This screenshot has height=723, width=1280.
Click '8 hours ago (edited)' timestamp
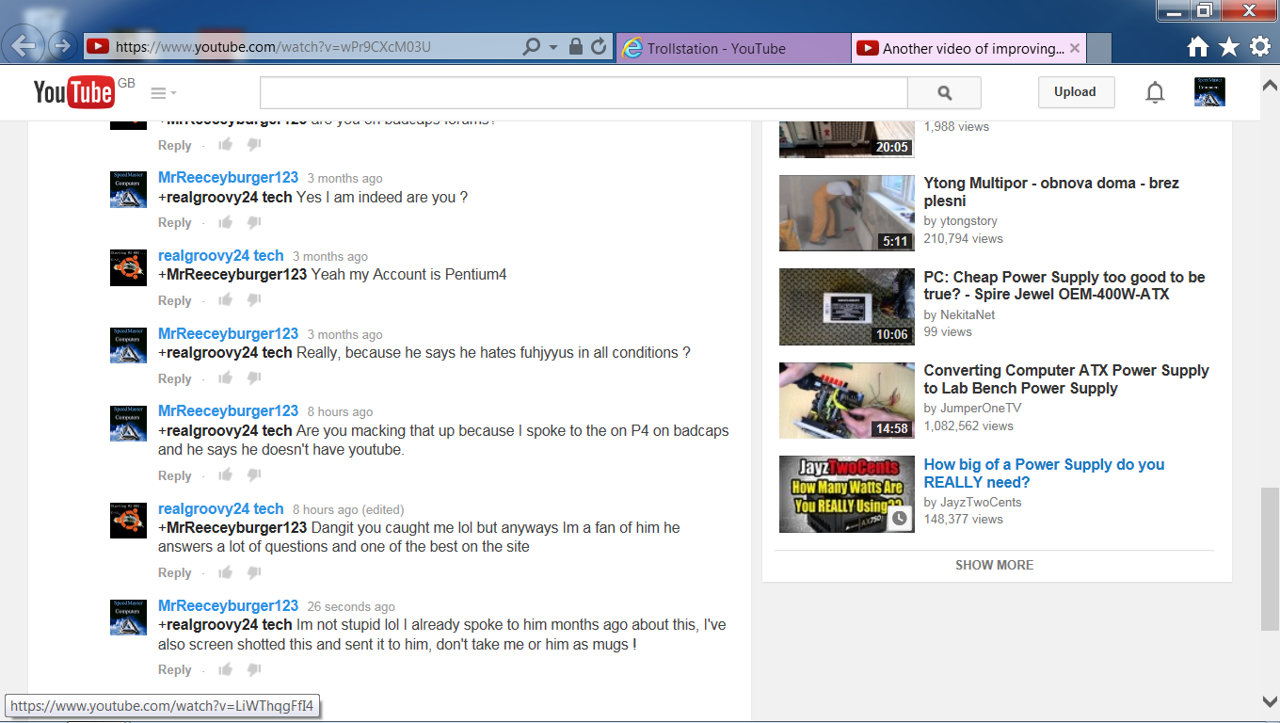click(348, 509)
